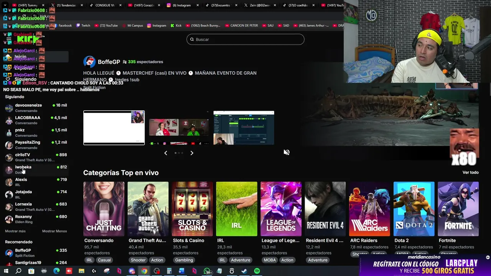Open davooxeneize channel in Siguiendo list
The width and height of the screenshot is (491, 276).
tap(36, 108)
